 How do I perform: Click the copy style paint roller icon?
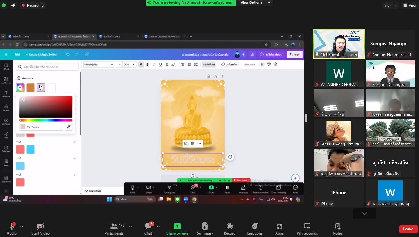pos(269,65)
